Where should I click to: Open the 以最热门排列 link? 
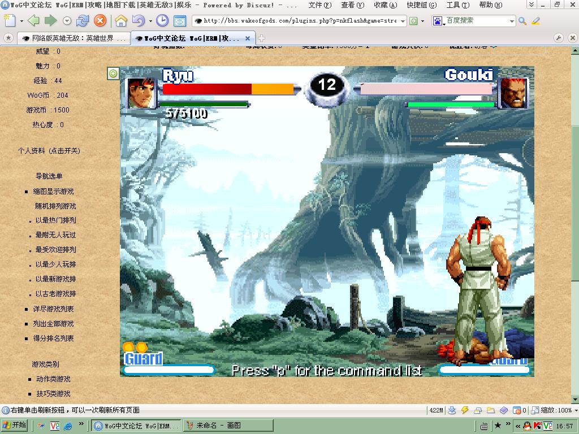55,220
